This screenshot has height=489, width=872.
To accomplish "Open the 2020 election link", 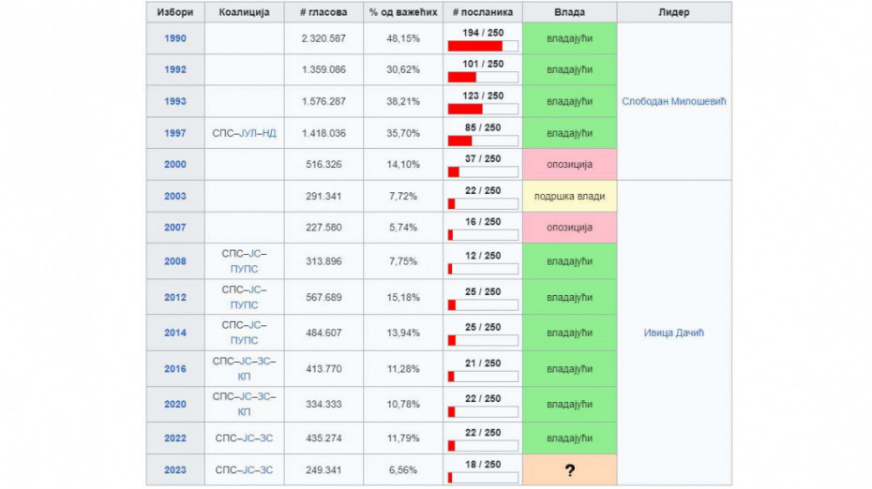I will [175, 404].
